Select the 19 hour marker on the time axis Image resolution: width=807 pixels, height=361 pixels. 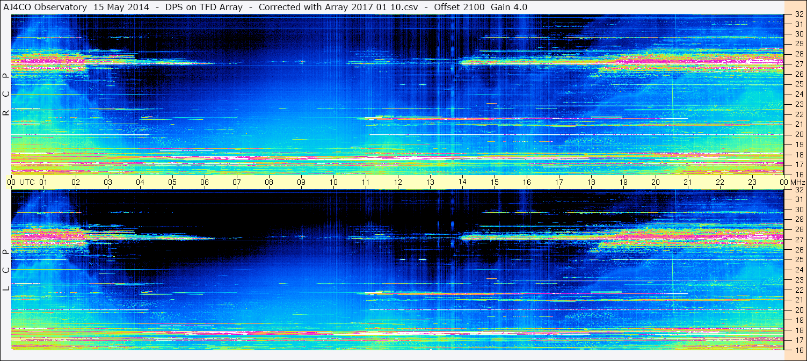[623, 182]
